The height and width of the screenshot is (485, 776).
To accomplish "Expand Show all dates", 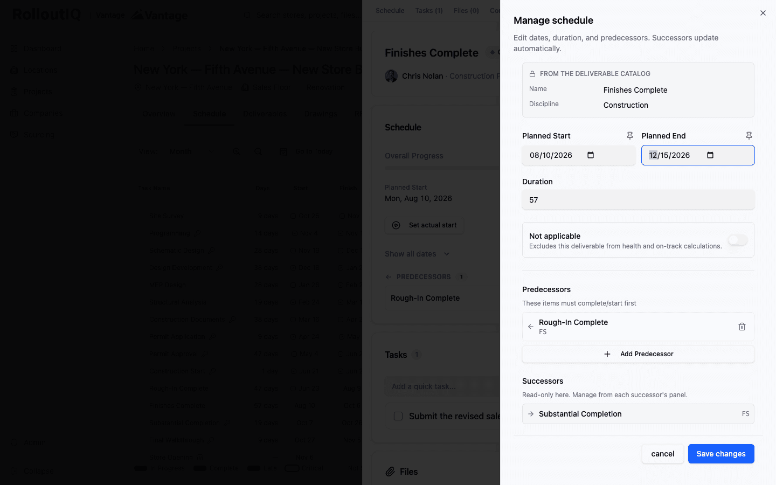I will [x=417, y=254].
